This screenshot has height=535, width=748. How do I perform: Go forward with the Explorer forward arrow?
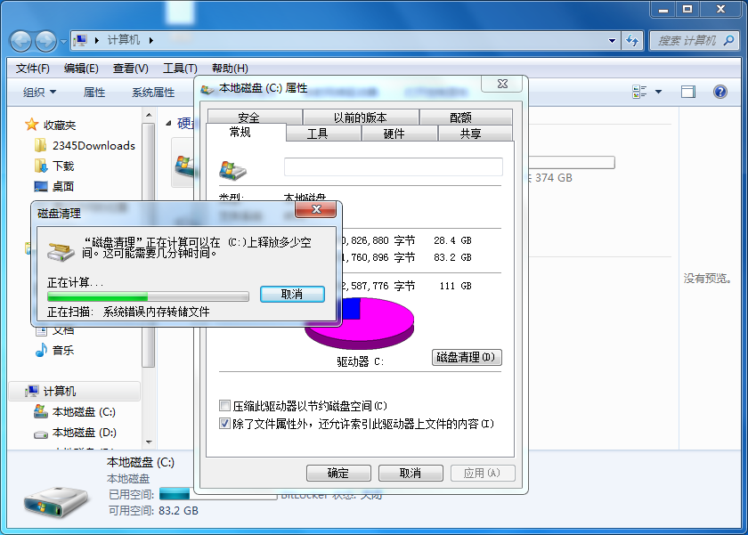(x=45, y=41)
